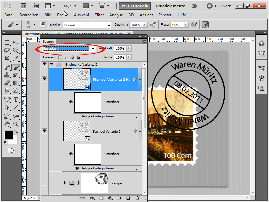Select the Move tool

(16, 42)
